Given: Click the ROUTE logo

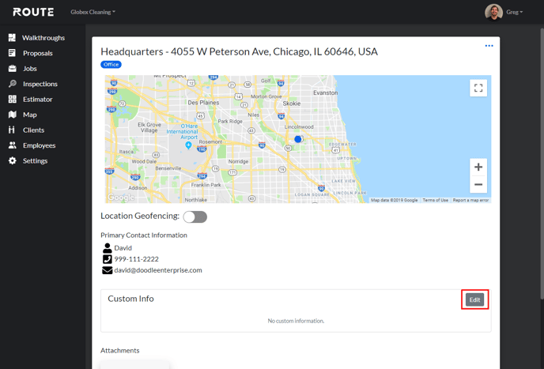Looking at the screenshot, I should pyautogui.click(x=33, y=12).
